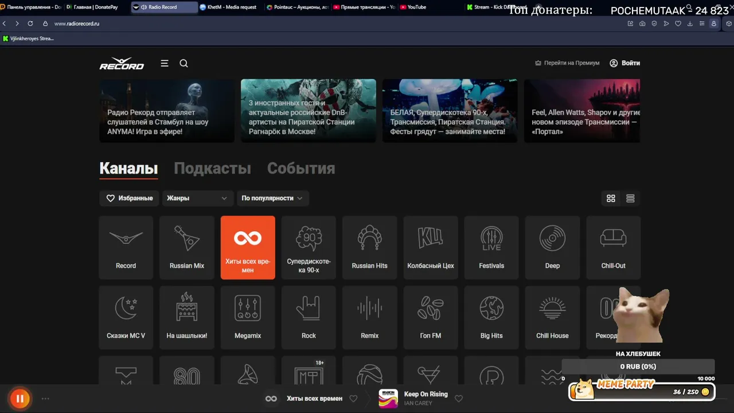Click the browser address bar URL
This screenshot has height=413, width=734.
77,24
